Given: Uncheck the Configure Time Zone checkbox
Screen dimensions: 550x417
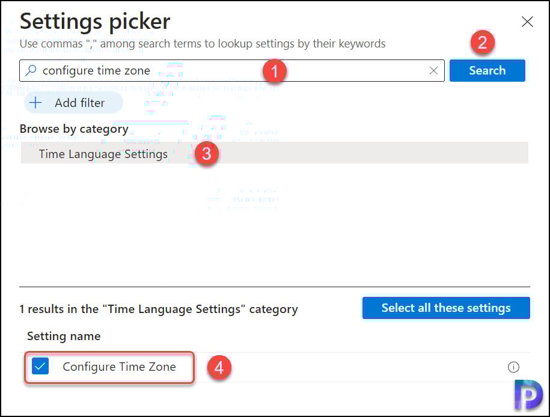Looking at the screenshot, I should [x=40, y=367].
